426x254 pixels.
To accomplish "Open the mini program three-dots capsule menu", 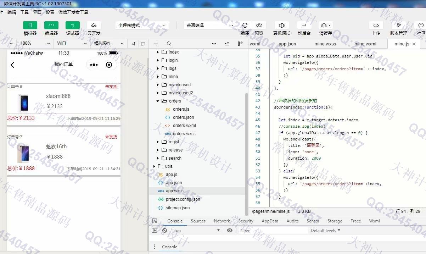I will [x=94, y=65].
